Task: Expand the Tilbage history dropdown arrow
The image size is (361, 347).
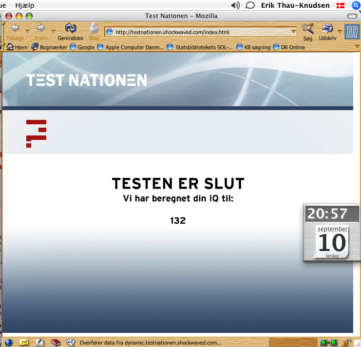Action: point(28,31)
